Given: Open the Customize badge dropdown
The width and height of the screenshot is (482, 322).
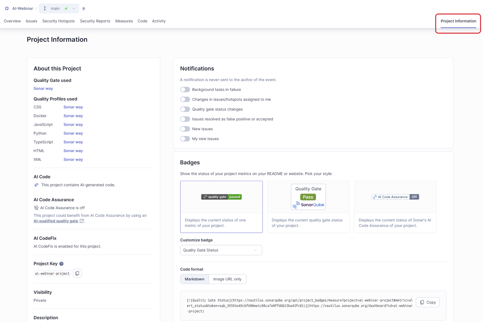Looking at the screenshot, I should pyautogui.click(x=221, y=250).
